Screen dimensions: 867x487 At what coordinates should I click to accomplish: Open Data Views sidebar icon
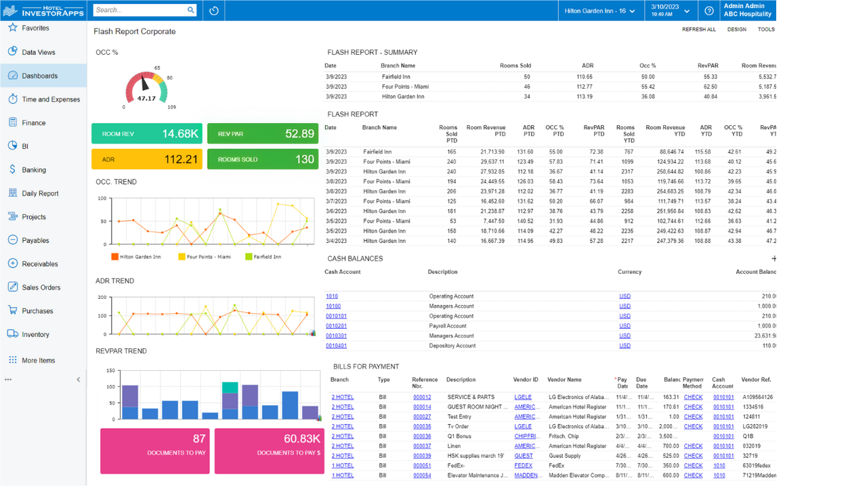[12, 52]
